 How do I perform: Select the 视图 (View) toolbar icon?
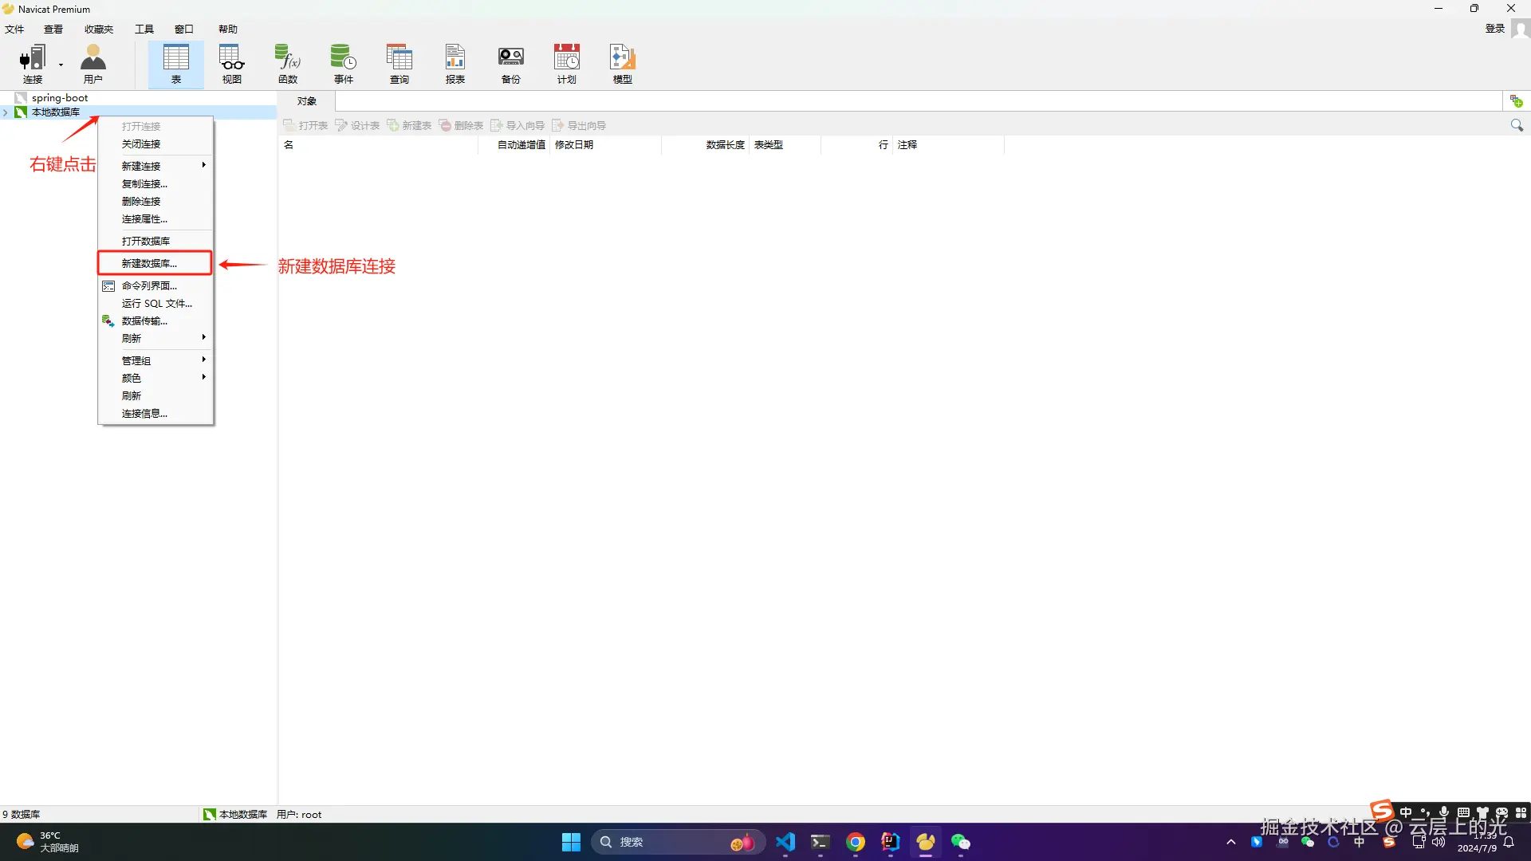pos(231,63)
